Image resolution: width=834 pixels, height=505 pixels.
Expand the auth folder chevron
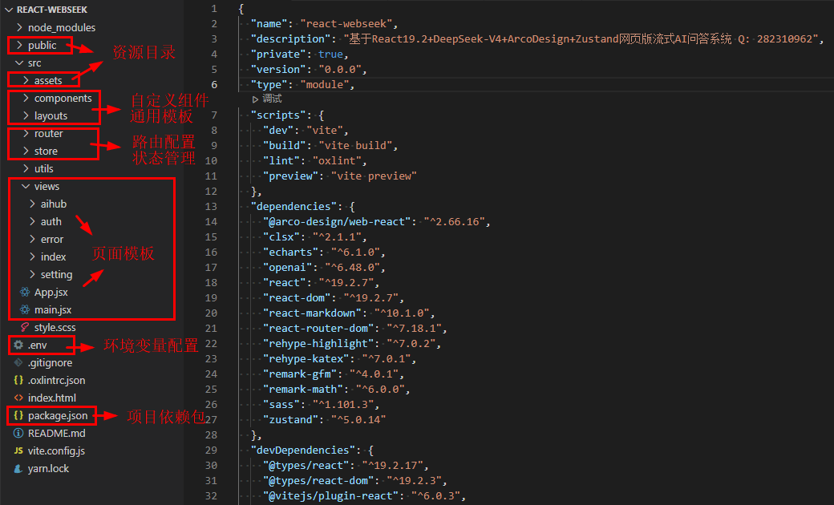[x=32, y=221]
